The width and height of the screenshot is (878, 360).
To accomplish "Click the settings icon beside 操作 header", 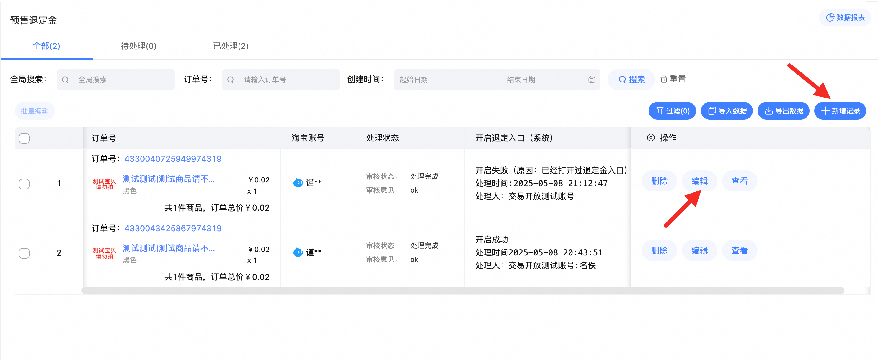I will click(x=650, y=138).
